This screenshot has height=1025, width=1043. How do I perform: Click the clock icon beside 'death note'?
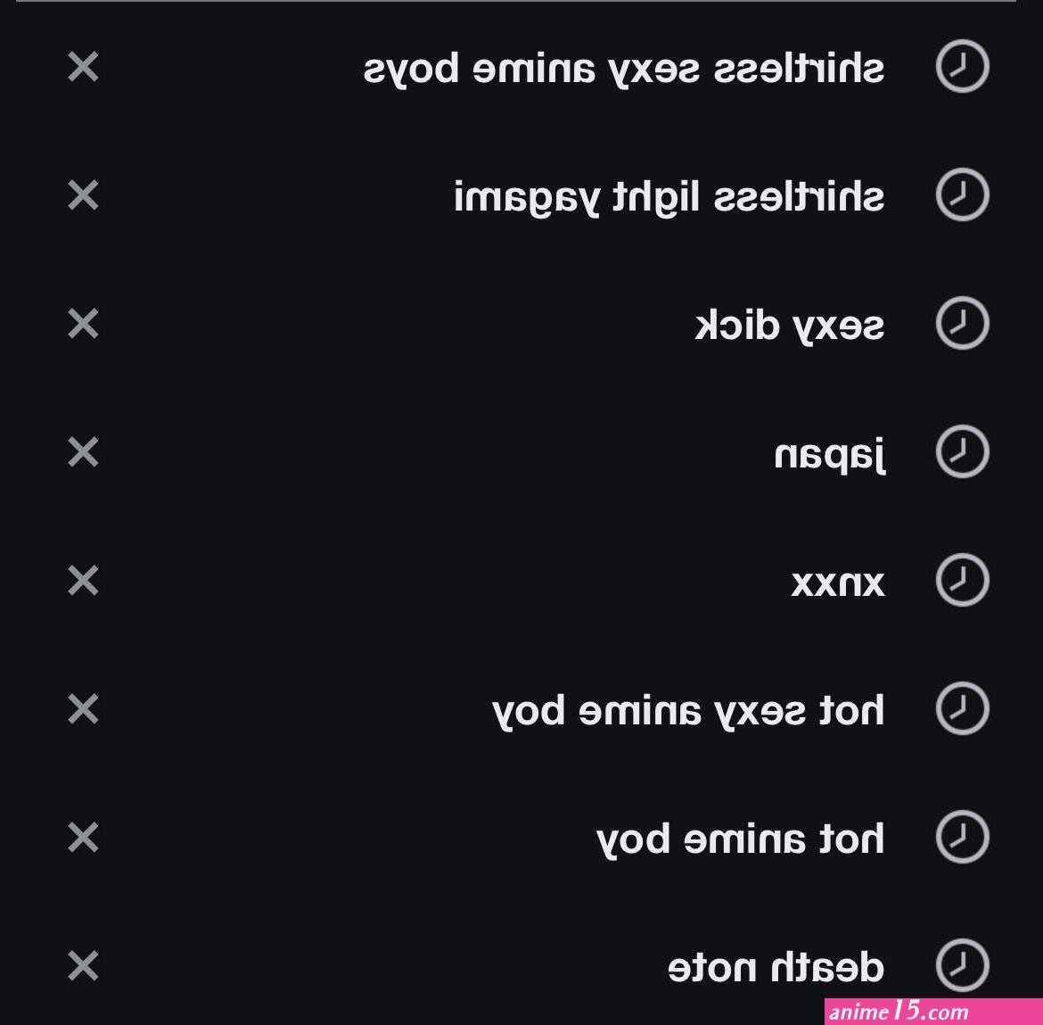(962, 965)
